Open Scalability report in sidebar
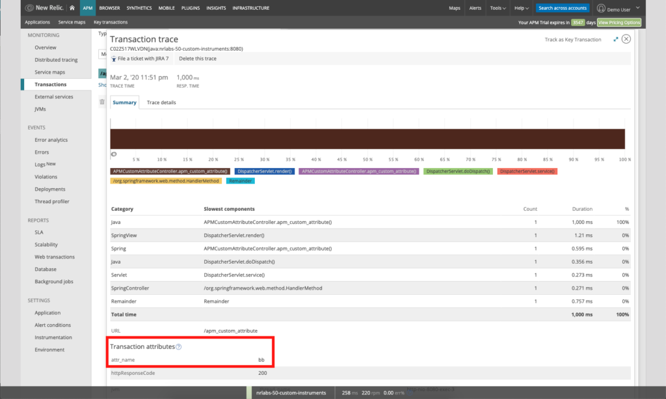This screenshot has height=399, width=666. pyautogui.click(x=46, y=245)
